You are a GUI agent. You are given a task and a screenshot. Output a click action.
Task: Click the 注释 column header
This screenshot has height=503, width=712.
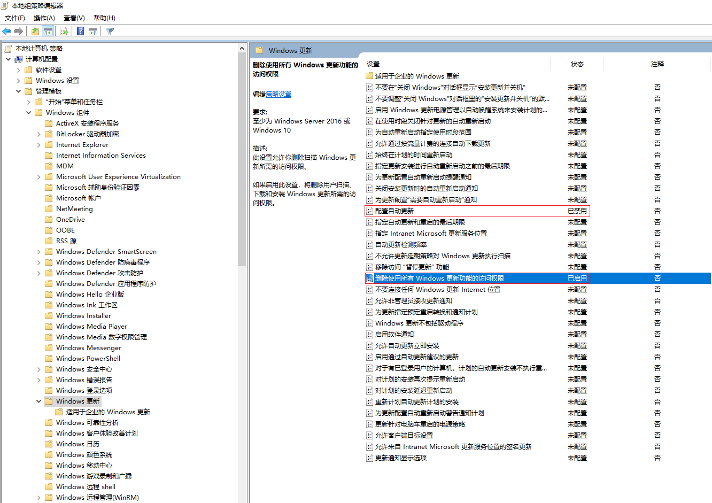[x=657, y=64]
